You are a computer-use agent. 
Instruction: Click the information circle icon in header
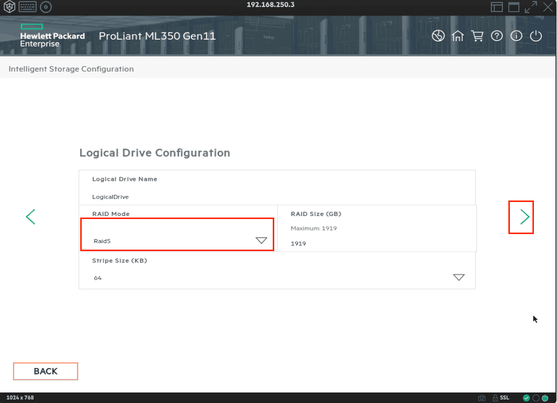(x=516, y=36)
